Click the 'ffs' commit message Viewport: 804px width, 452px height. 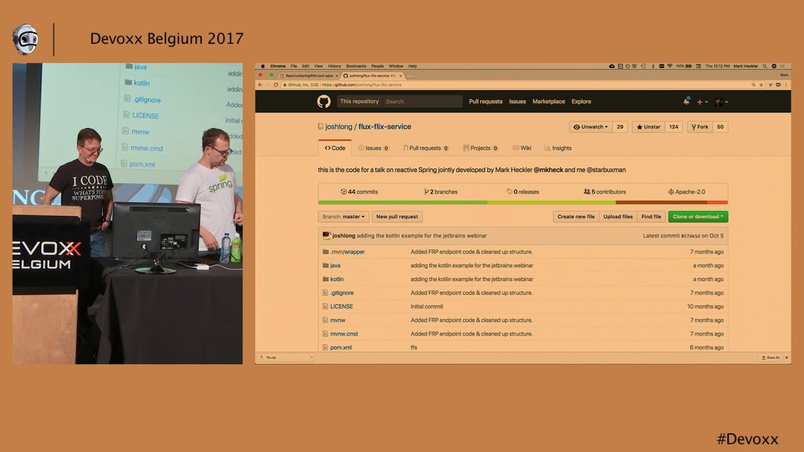[x=414, y=348]
